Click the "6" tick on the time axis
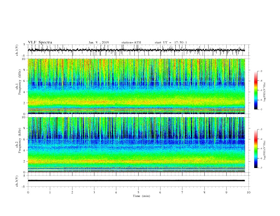 click(x=160, y=192)
